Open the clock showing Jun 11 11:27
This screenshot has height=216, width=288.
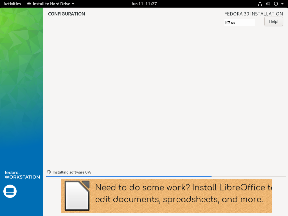click(144, 4)
